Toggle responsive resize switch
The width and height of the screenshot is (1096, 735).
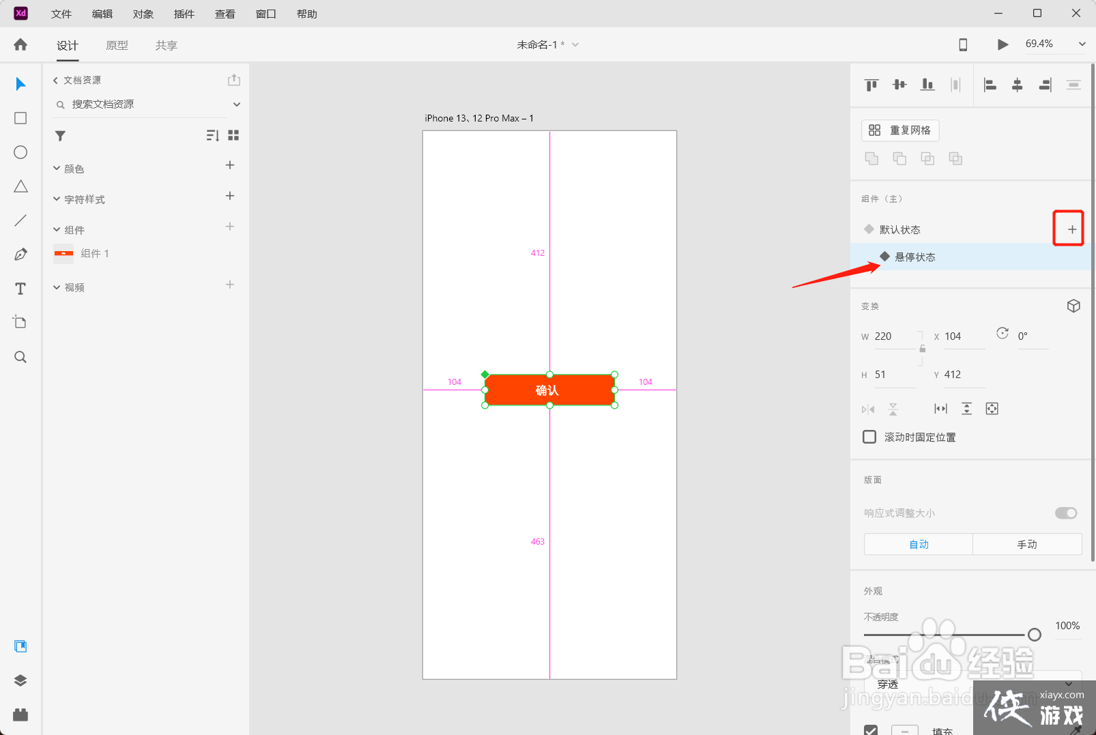1066,513
